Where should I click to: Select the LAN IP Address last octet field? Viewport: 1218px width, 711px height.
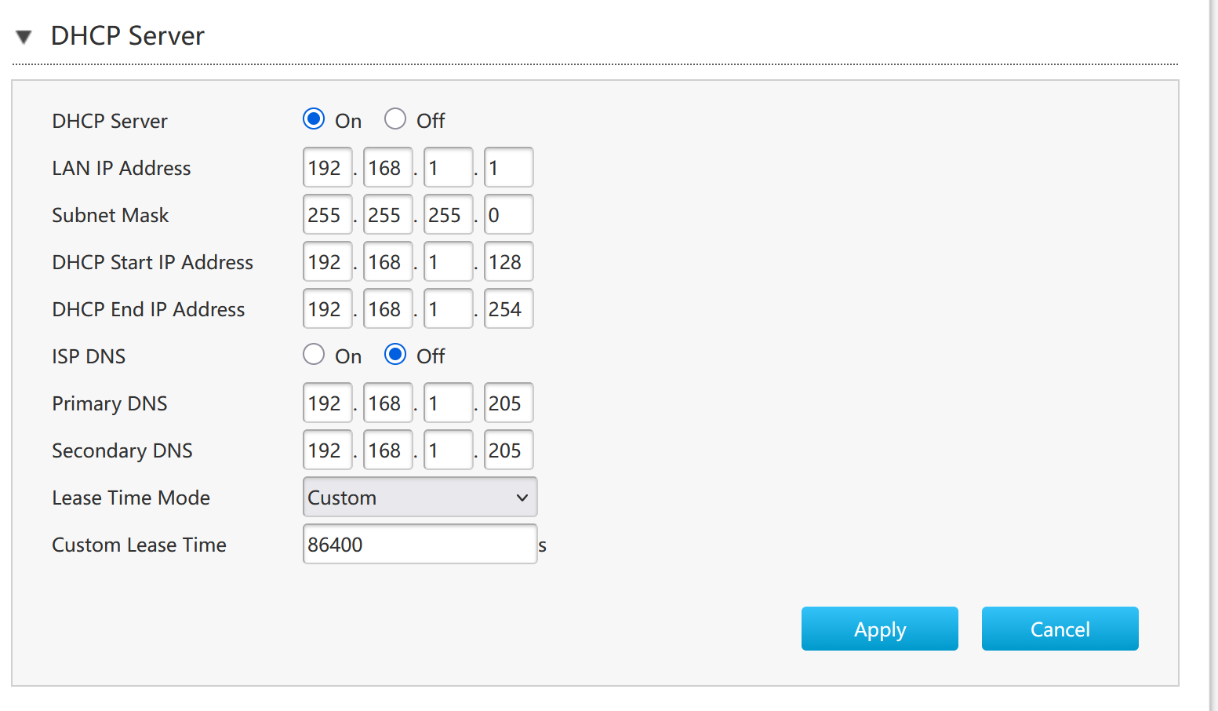pos(508,167)
